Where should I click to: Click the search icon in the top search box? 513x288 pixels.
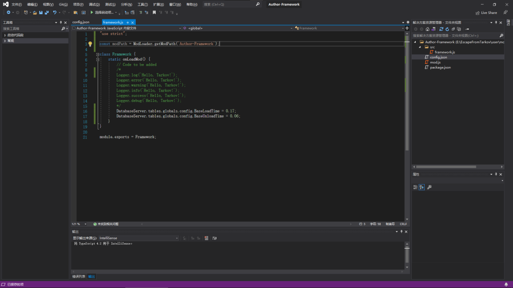pyautogui.click(x=258, y=4)
